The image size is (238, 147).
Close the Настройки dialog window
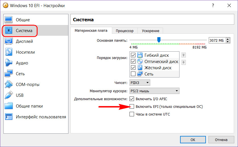point(229,5)
